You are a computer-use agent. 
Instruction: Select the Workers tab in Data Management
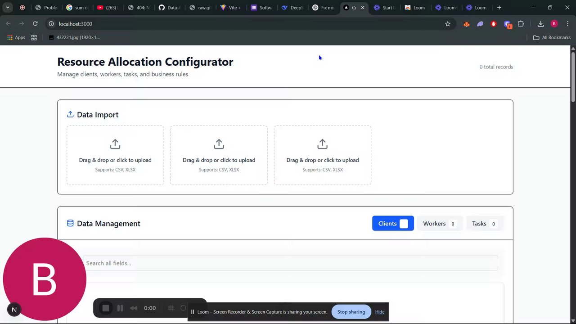click(440, 224)
